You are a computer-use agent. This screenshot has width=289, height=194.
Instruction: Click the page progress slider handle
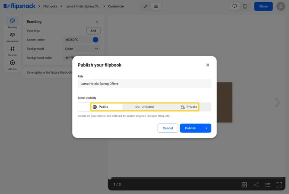[x=110, y=178]
